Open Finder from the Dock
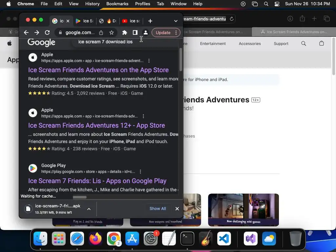Screen dimensions: 336x252 [40, 239]
